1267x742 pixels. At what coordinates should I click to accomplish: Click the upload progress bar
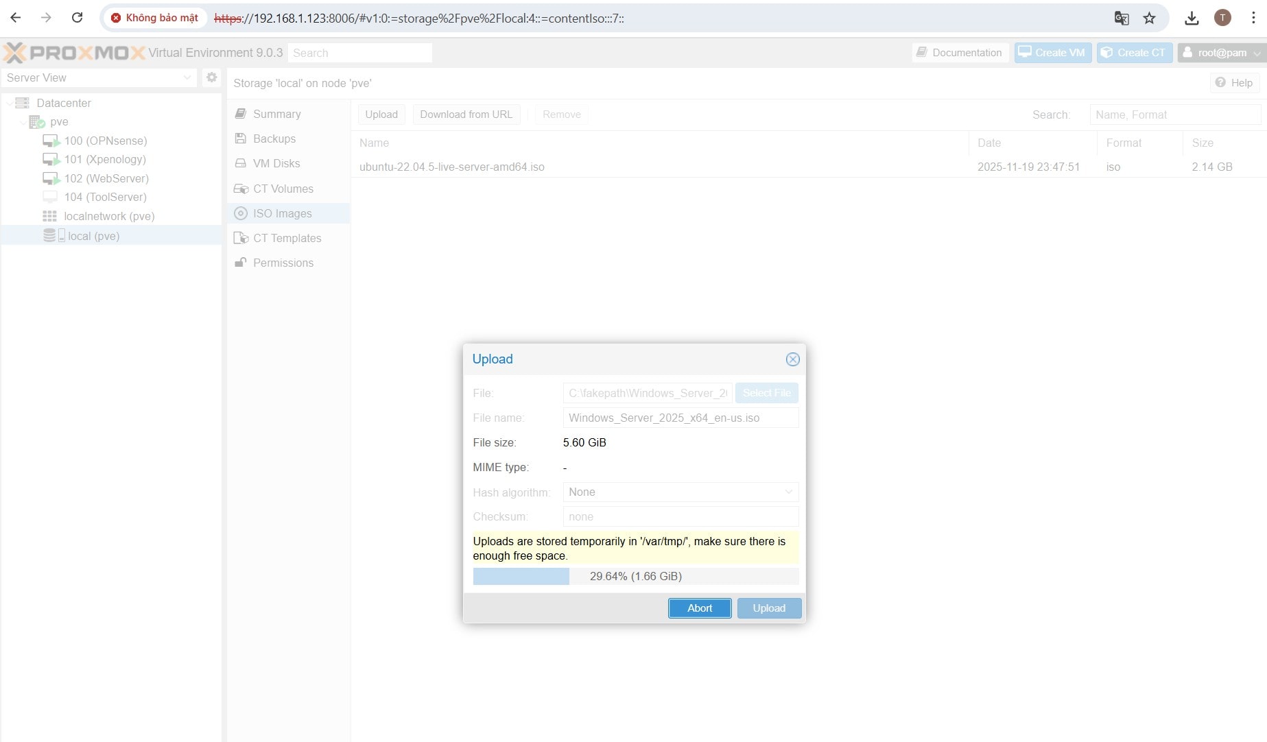(635, 577)
